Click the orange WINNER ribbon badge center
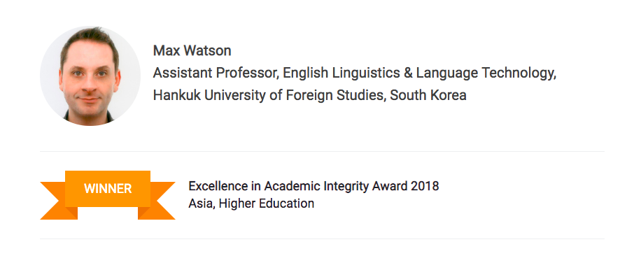The image size is (627, 256). point(108,188)
